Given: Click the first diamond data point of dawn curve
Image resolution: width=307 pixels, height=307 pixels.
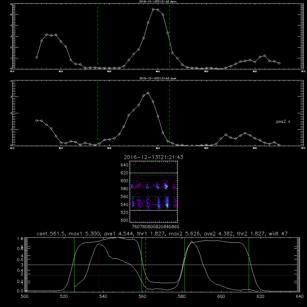Looking at the screenshot, I should (x=37, y=58).
